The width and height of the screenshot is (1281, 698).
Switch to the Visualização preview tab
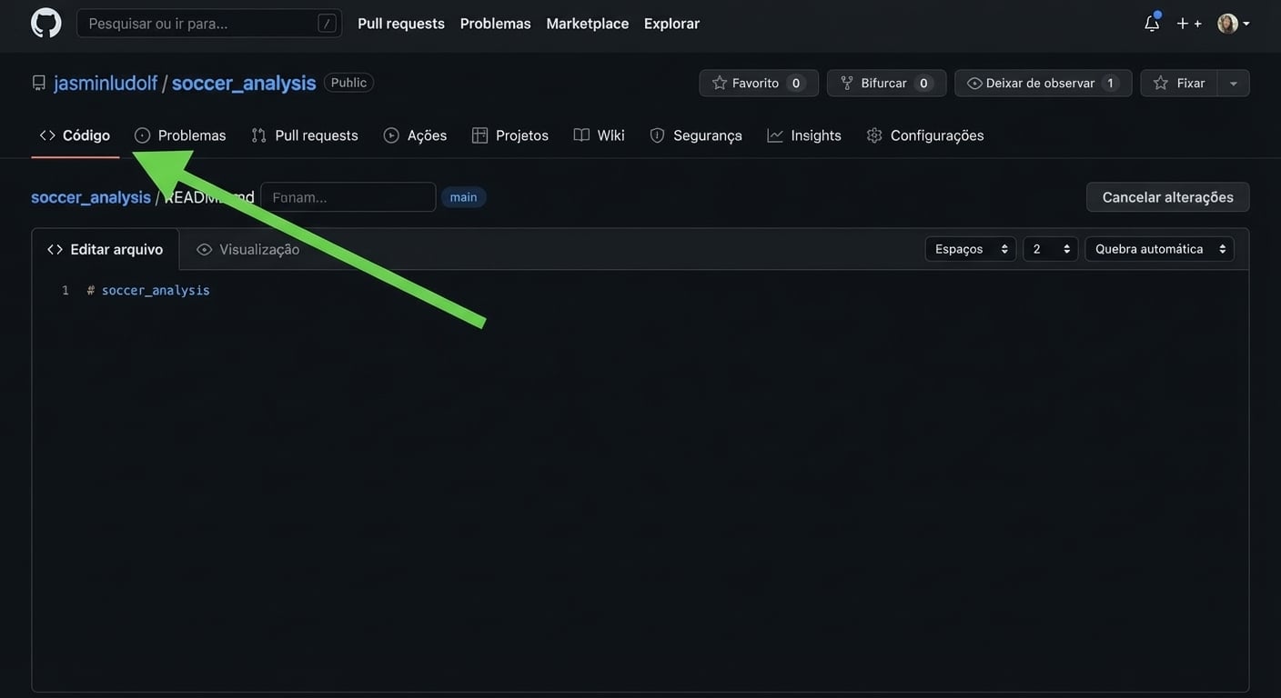tap(248, 249)
